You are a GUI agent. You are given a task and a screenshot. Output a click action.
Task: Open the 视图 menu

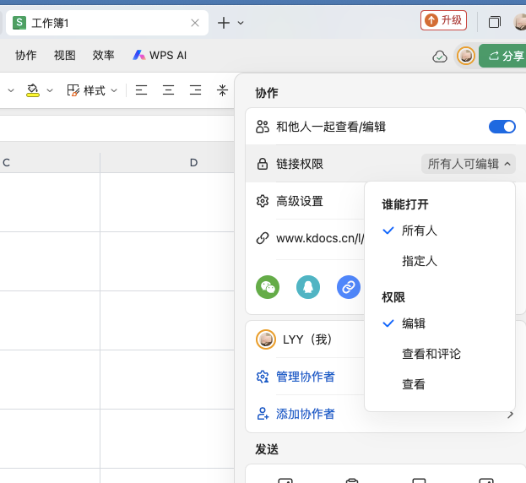pyautogui.click(x=65, y=56)
